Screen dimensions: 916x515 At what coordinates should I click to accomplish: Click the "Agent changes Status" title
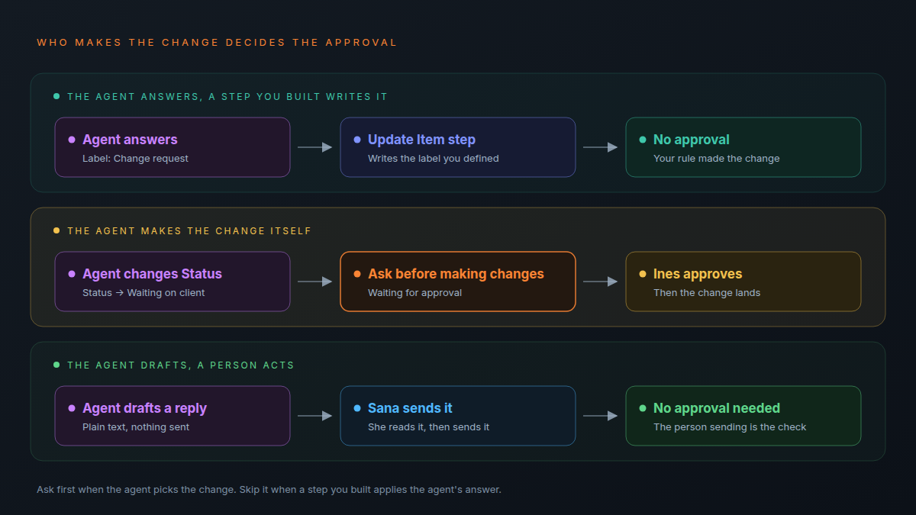pos(152,274)
